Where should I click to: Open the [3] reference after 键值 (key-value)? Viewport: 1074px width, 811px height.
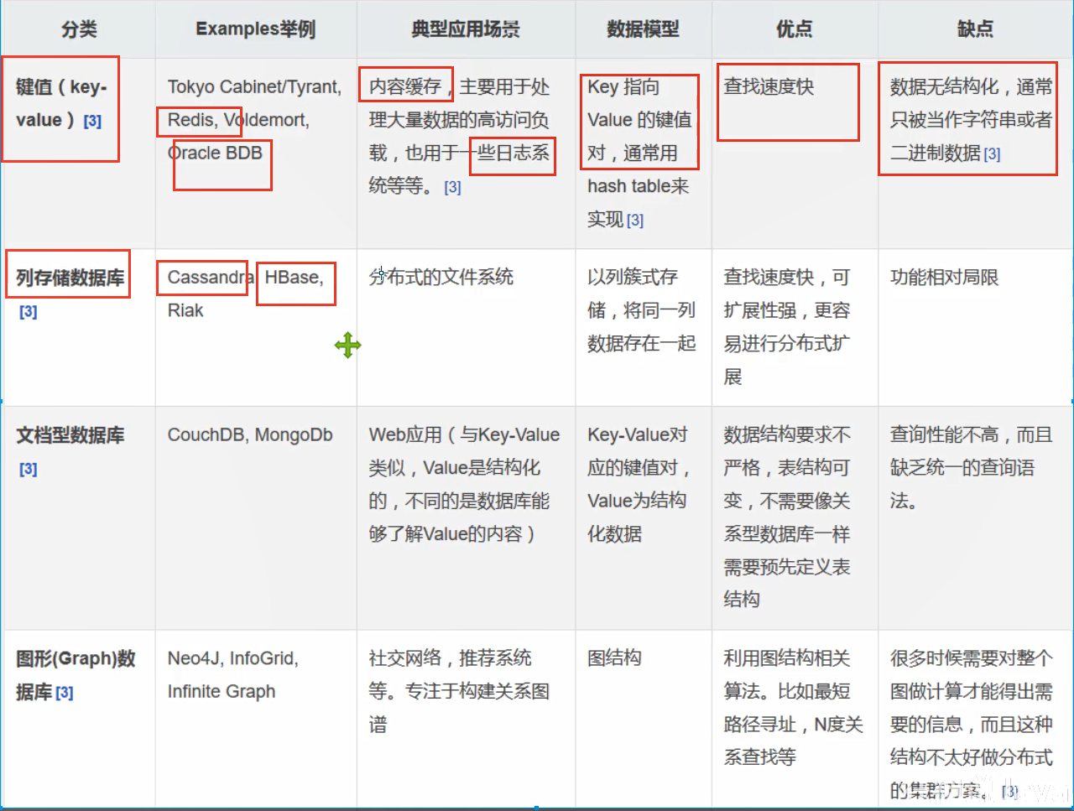pos(92,121)
